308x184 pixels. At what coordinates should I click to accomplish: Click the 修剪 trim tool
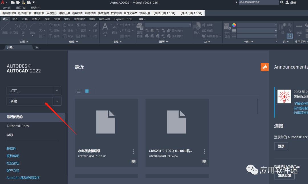pos(82,25)
